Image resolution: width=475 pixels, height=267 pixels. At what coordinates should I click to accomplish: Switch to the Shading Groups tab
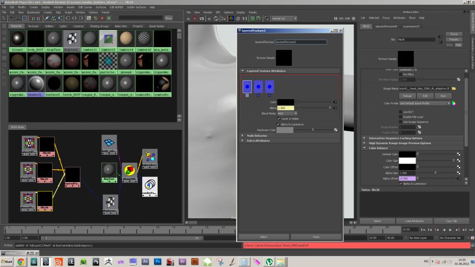pos(99,26)
